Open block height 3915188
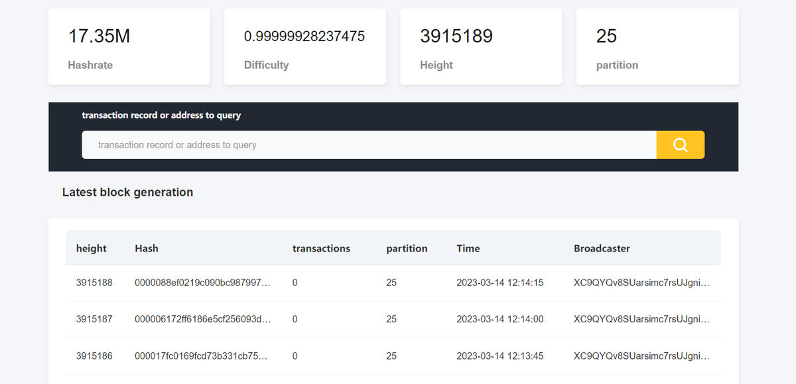Screen dimensions: 796x384 (x=95, y=282)
